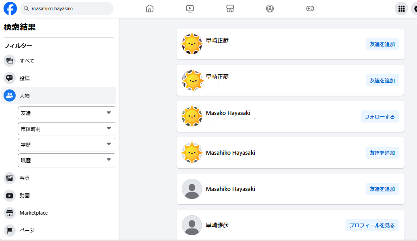Image resolution: width=417 pixels, height=241 pixels.
Task: Expand the 友達 filter dropdown
Action: tap(67, 113)
